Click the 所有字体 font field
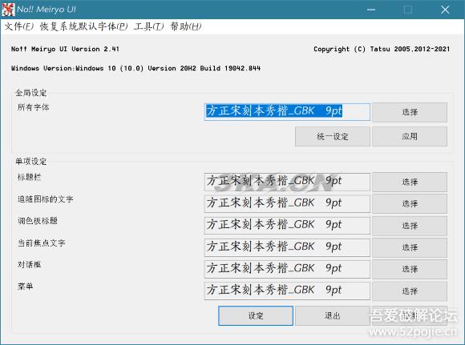This screenshot has height=345, width=465. 287,111
